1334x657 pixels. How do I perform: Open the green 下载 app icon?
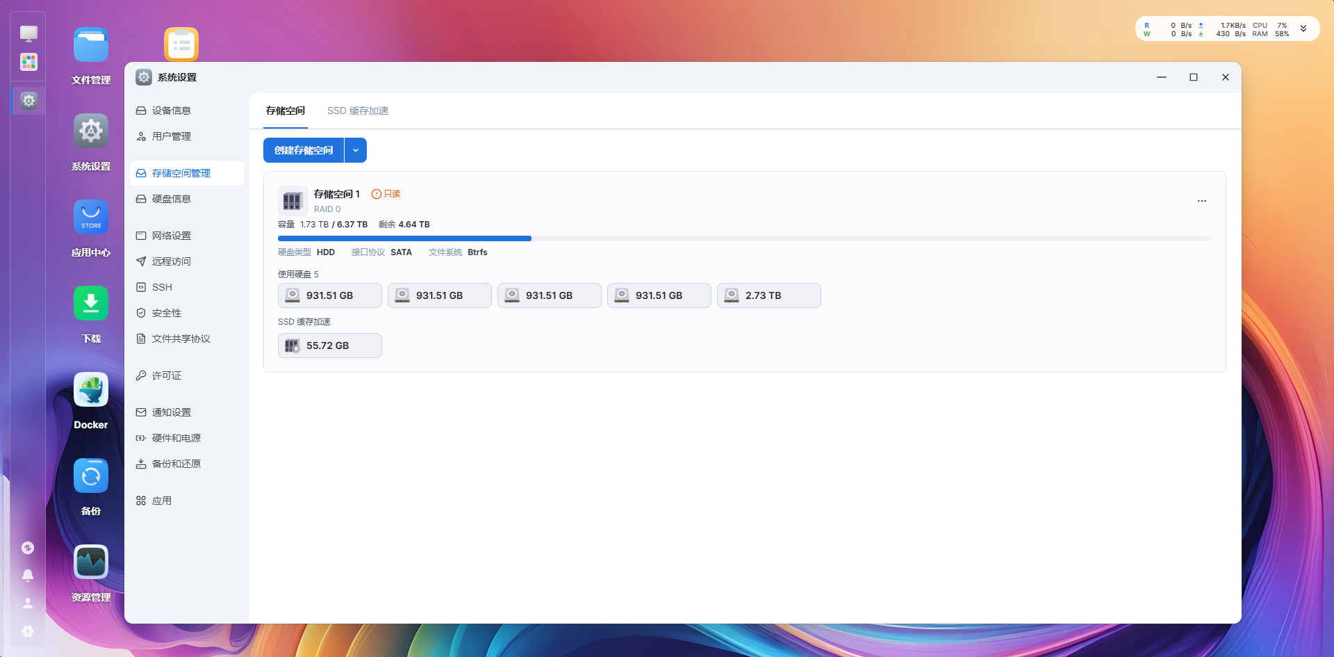pos(91,304)
